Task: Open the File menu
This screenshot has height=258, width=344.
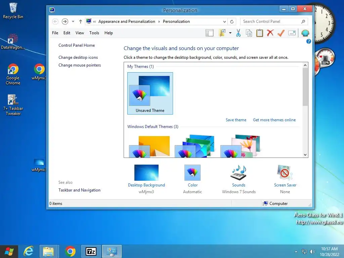Action: click(55, 33)
